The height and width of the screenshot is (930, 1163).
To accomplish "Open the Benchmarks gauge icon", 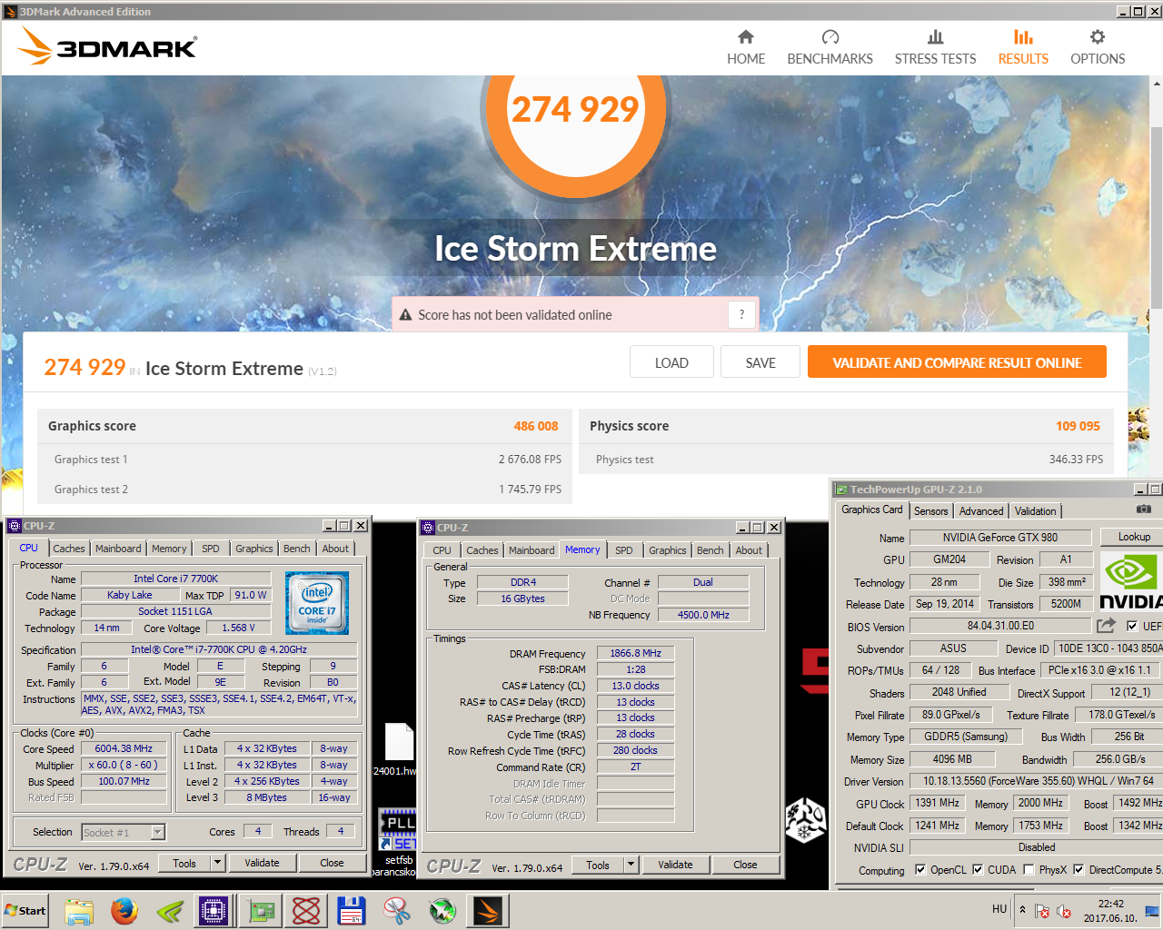I will pos(830,37).
